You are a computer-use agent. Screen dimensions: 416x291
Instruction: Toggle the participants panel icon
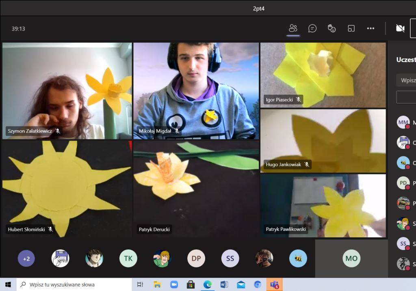(293, 28)
